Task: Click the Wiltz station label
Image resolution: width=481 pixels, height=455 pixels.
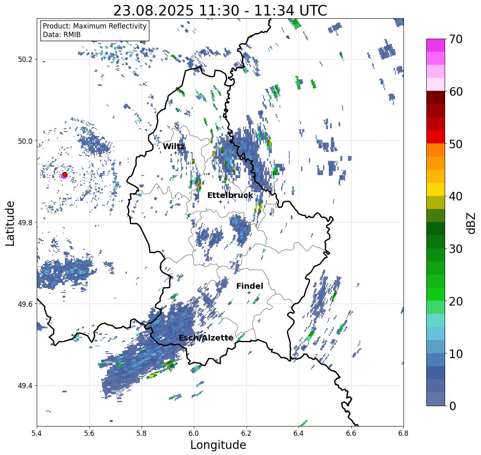Action: tap(174, 147)
